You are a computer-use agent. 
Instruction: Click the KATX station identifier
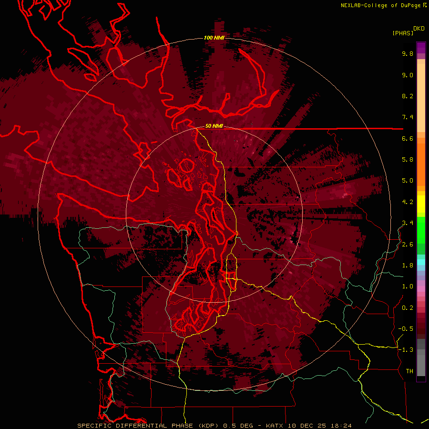[x=276, y=426]
